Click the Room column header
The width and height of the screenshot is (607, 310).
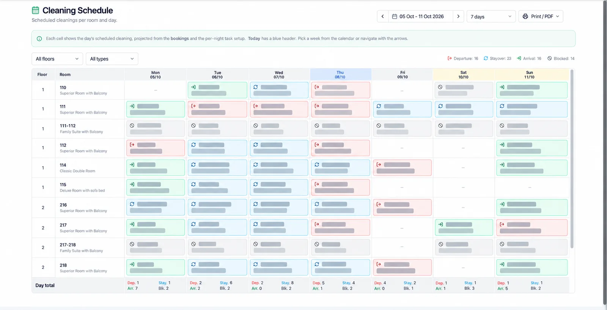coord(65,75)
